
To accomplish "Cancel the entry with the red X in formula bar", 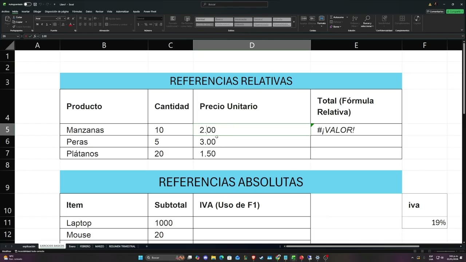I will (26, 36).
